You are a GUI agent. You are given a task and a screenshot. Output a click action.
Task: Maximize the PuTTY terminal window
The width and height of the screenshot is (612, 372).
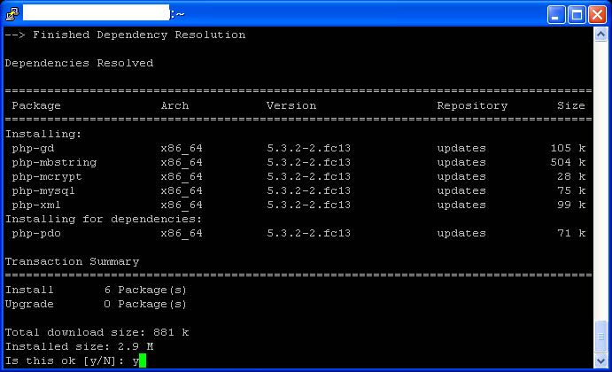[x=577, y=15]
